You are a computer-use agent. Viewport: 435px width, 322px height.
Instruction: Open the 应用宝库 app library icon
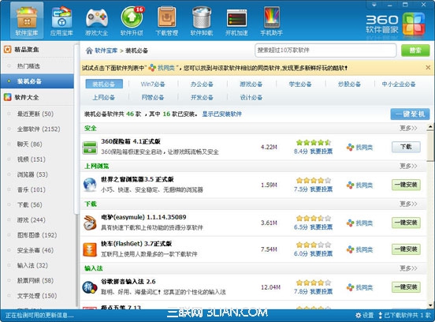[x=61, y=21]
